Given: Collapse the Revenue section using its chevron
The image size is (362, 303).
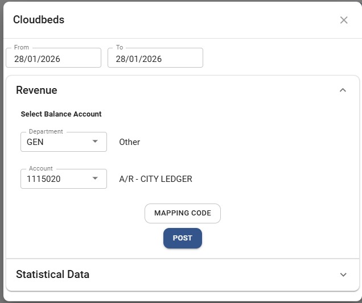Looking at the screenshot, I should (x=343, y=90).
